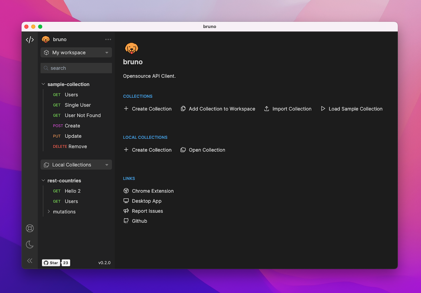Open the GET Single User request
The image size is (421, 293).
point(77,105)
